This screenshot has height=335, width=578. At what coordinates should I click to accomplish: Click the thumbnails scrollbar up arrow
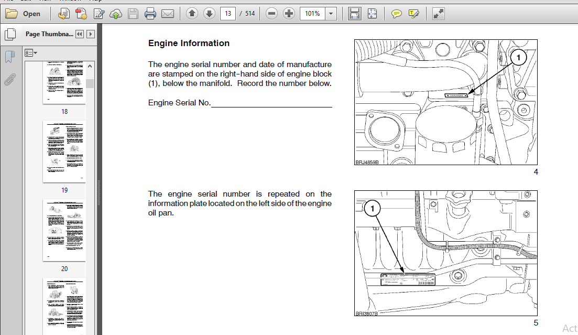(x=90, y=66)
